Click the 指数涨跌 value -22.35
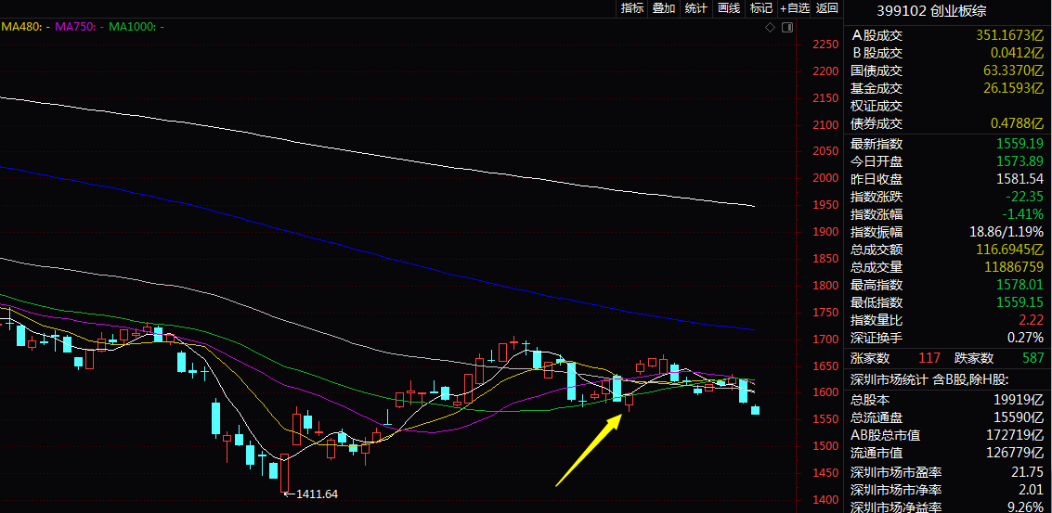The width and height of the screenshot is (1052, 513). 1024,197
